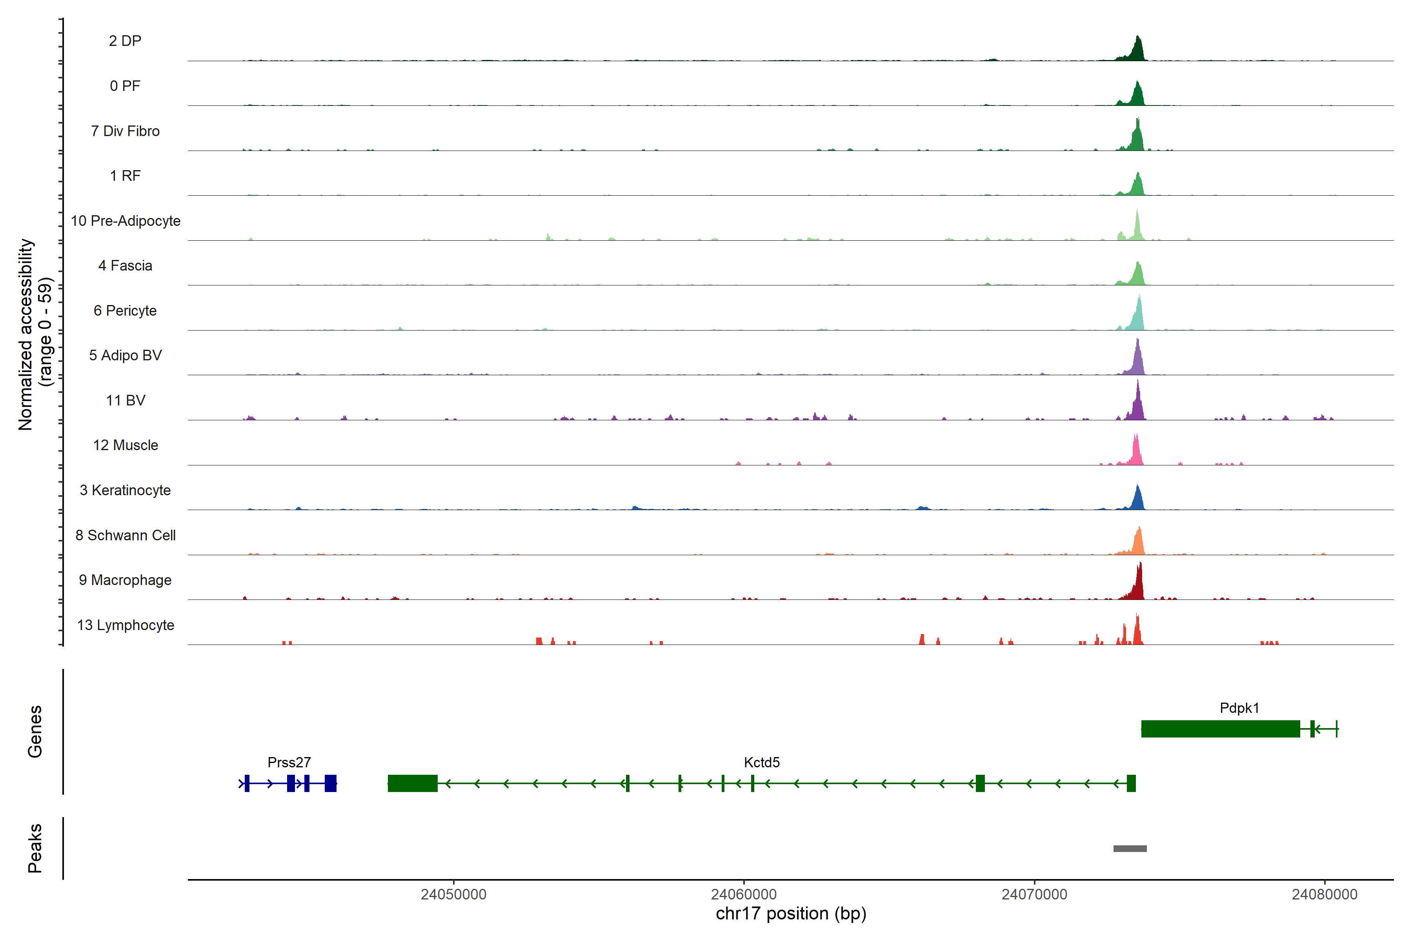Click the chr17 position (bp) axis title
This screenshot has width=1412, height=941.
[791, 914]
